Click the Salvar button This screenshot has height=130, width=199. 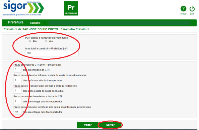point(110,125)
